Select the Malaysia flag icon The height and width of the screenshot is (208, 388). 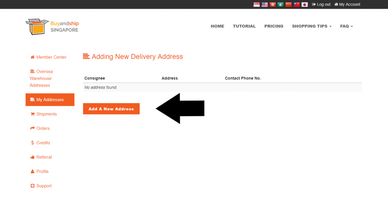pyautogui.click(x=264, y=5)
